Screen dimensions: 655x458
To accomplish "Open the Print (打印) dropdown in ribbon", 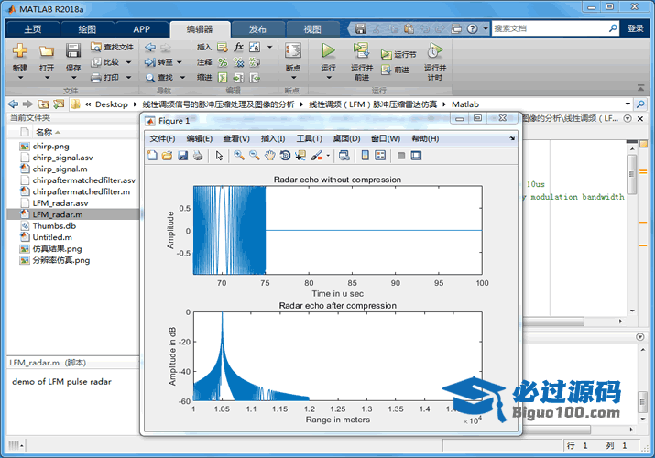I will pyautogui.click(x=126, y=79).
